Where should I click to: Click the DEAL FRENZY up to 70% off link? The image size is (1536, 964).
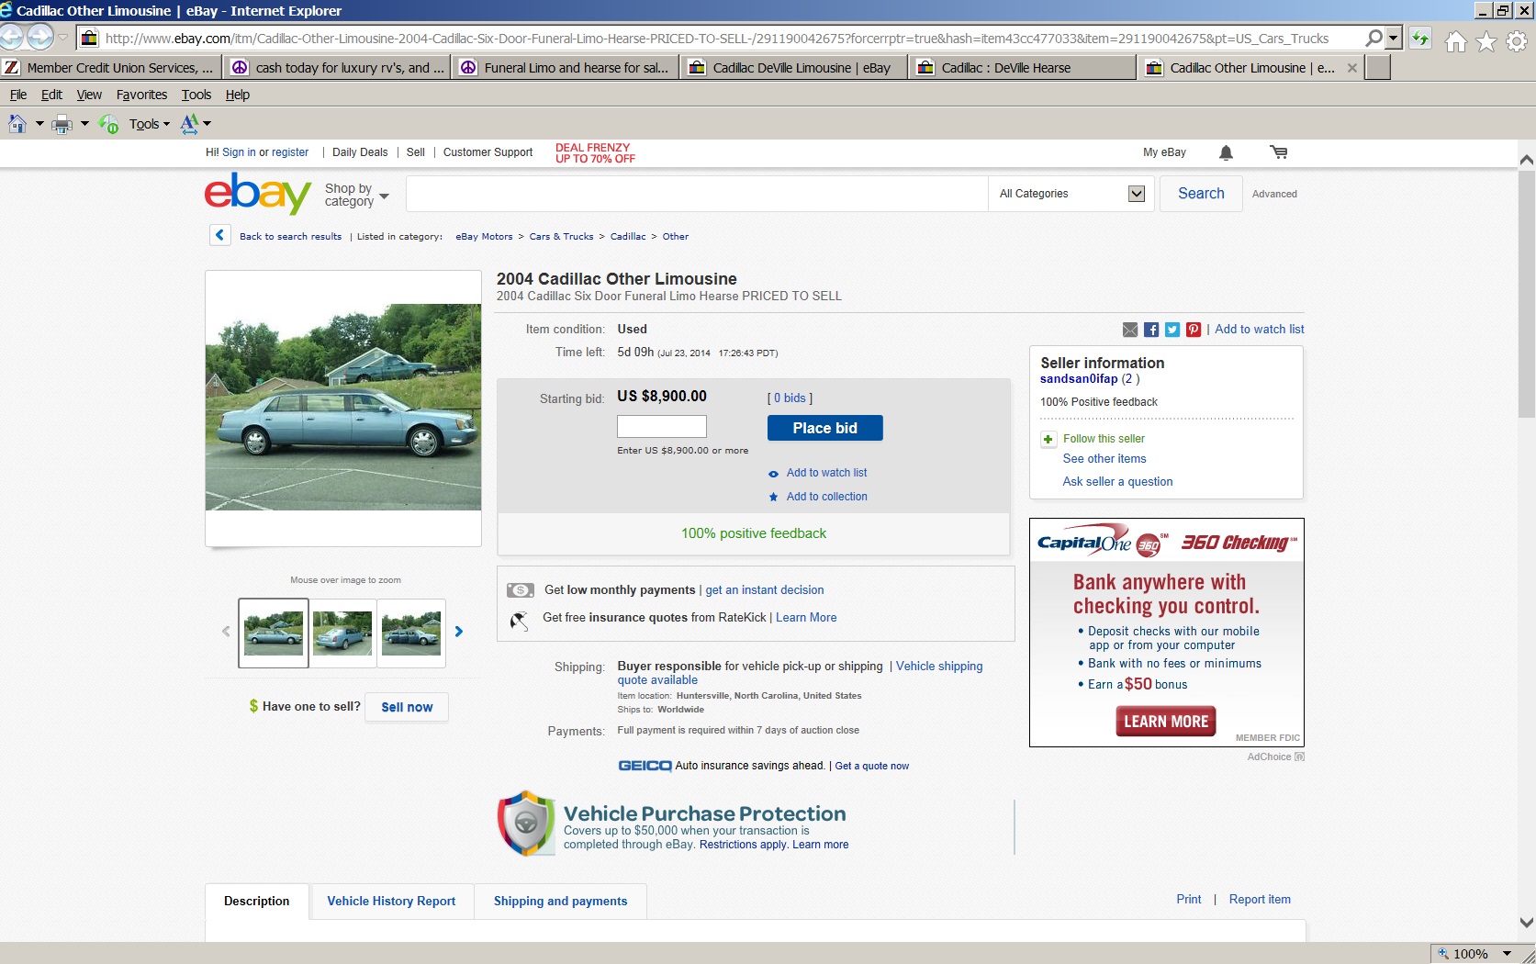595,153
